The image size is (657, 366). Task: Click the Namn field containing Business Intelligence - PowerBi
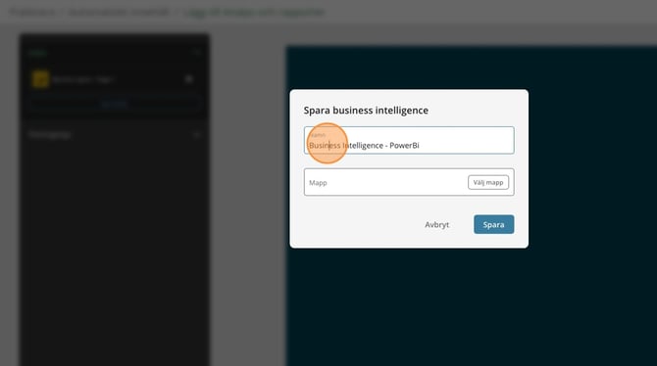click(409, 141)
